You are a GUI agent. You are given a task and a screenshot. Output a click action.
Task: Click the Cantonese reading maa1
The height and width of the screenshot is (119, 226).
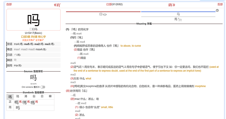[x=17, y=49]
